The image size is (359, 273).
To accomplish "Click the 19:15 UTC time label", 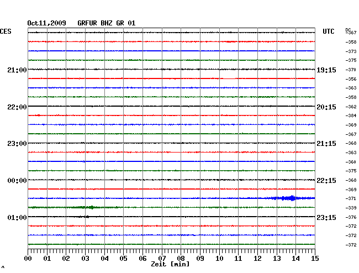I will pyautogui.click(x=326, y=70).
